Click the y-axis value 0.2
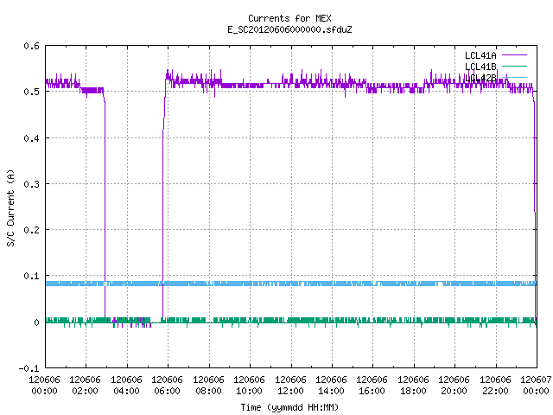 [x=31, y=230]
